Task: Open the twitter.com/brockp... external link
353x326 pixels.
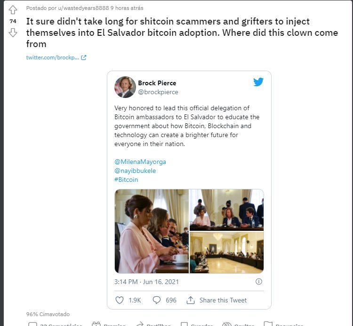Action: pyautogui.click(x=52, y=57)
